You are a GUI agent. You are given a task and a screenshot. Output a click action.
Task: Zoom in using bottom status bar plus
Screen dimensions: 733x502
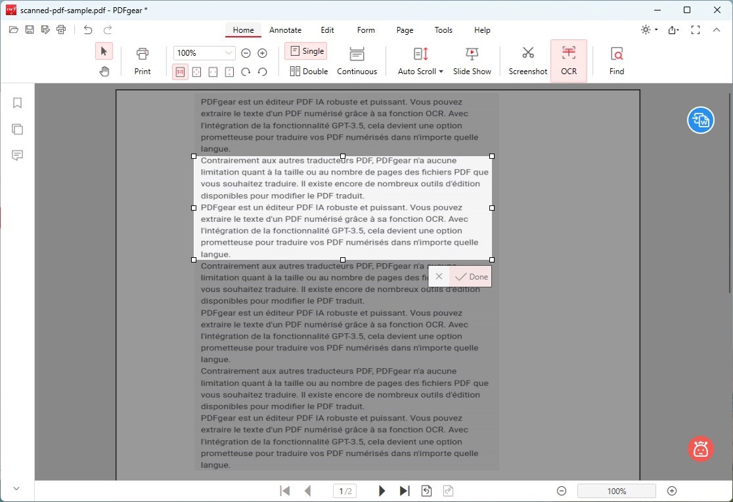672,491
